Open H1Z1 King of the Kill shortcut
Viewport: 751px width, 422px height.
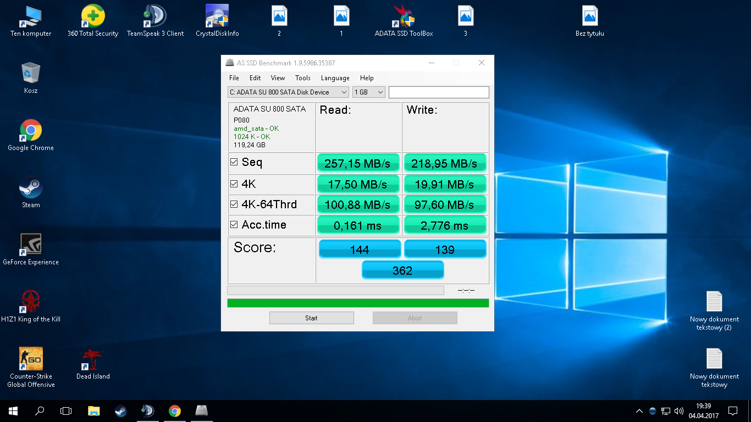point(31,307)
